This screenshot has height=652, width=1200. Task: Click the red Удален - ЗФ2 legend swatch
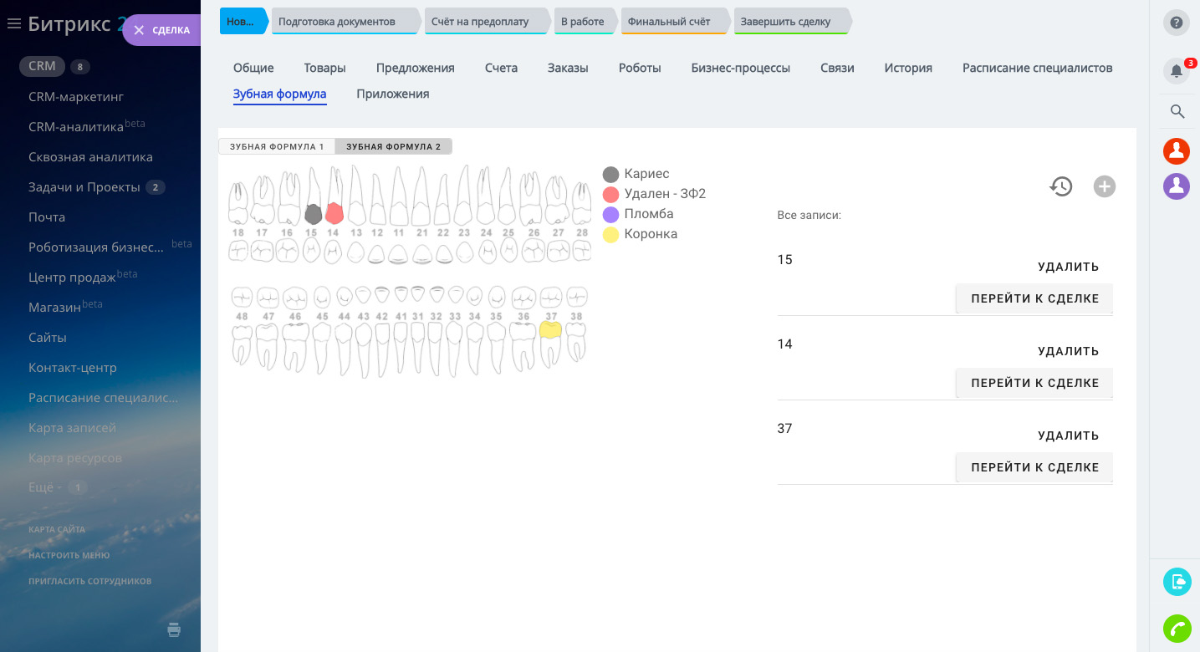pyautogui.click(x=610, y=194)
